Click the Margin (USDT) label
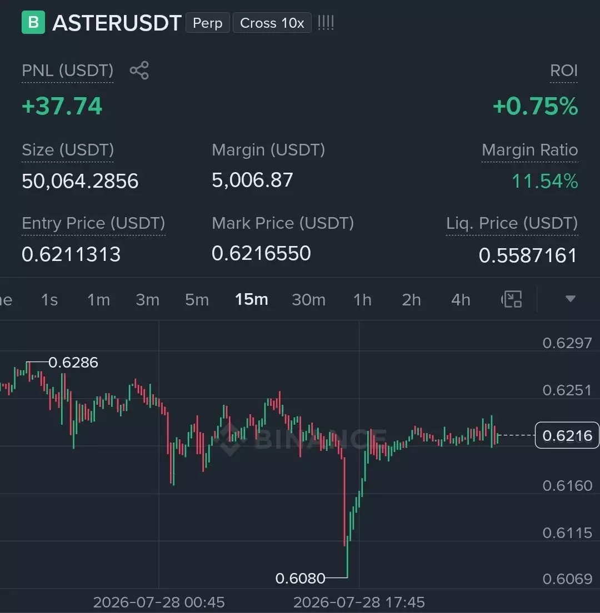The image size is (600, 613). [268, 150]
